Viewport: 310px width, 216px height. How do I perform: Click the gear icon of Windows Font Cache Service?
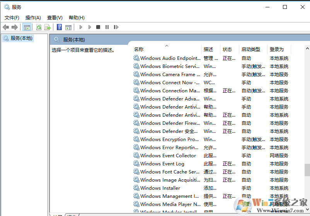136,172
